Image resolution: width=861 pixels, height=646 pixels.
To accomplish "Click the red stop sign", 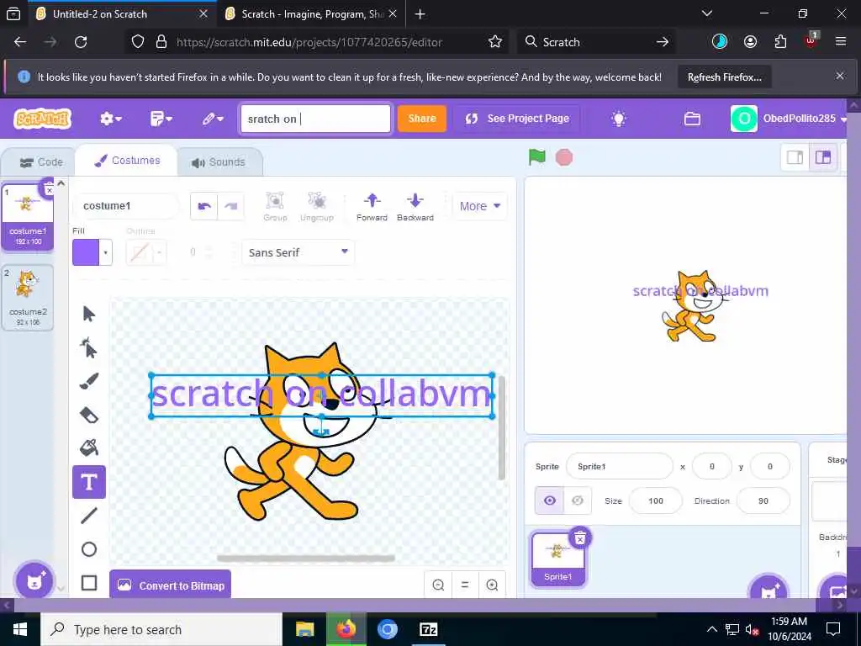I will tap(564, 157).
